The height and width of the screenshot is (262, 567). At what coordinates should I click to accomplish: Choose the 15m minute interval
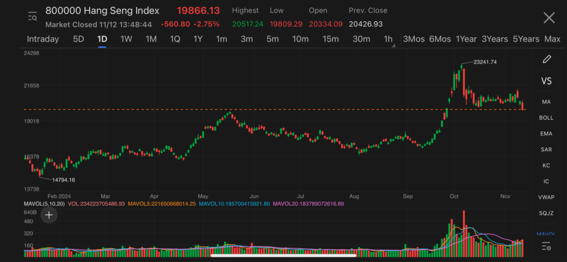(331, 39)
